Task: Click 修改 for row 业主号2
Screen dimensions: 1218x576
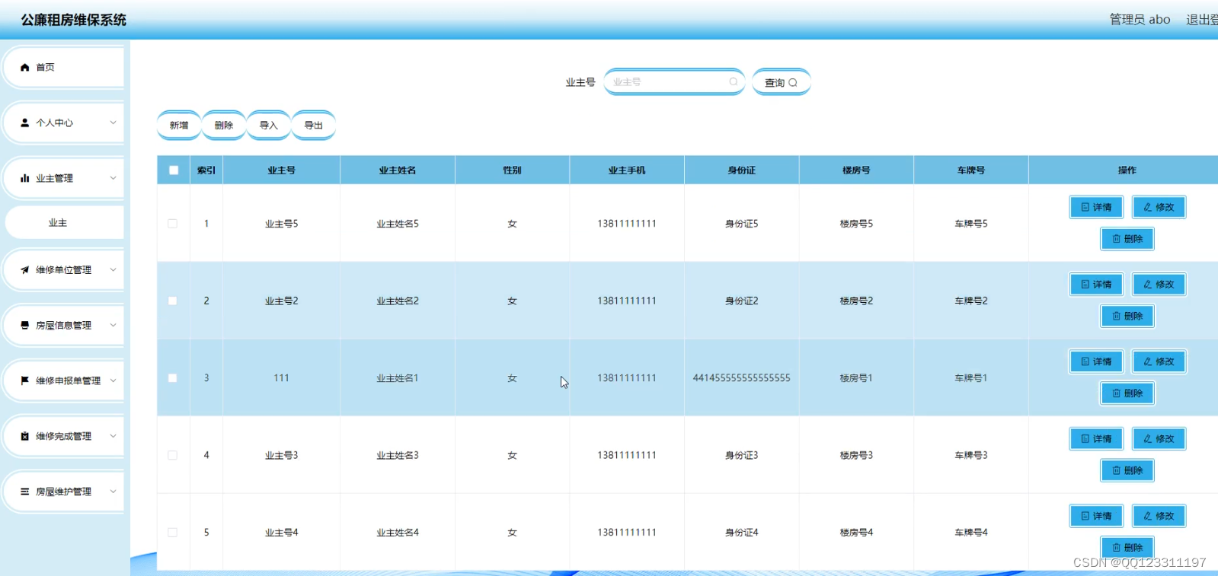Action: click(1159, 285)
